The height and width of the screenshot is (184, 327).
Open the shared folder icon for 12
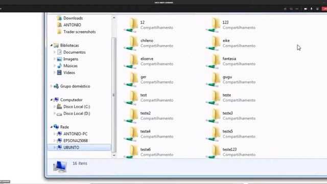tap(131, 25)
